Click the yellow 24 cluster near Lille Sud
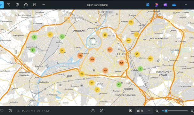194x115 pixels. (97, 89)
